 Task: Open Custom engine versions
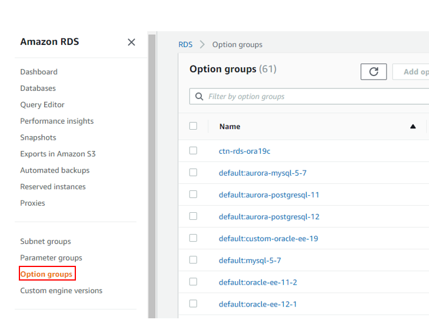pyautogui.click(x=61, y=291)
